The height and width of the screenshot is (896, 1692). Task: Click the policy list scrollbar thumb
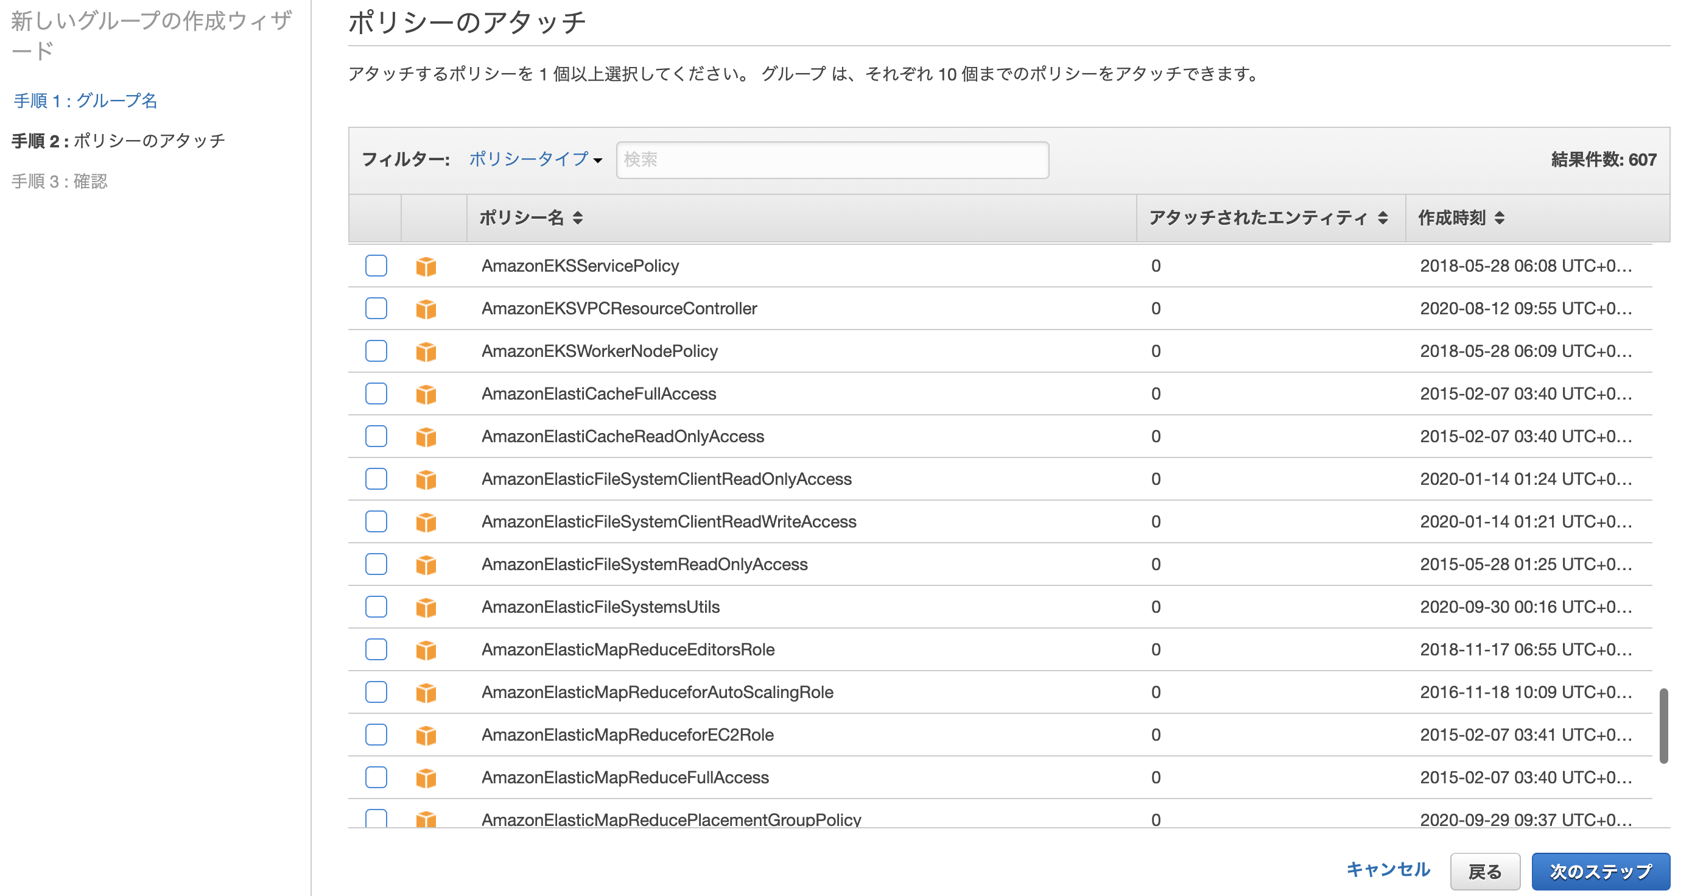click(1663, 725)
